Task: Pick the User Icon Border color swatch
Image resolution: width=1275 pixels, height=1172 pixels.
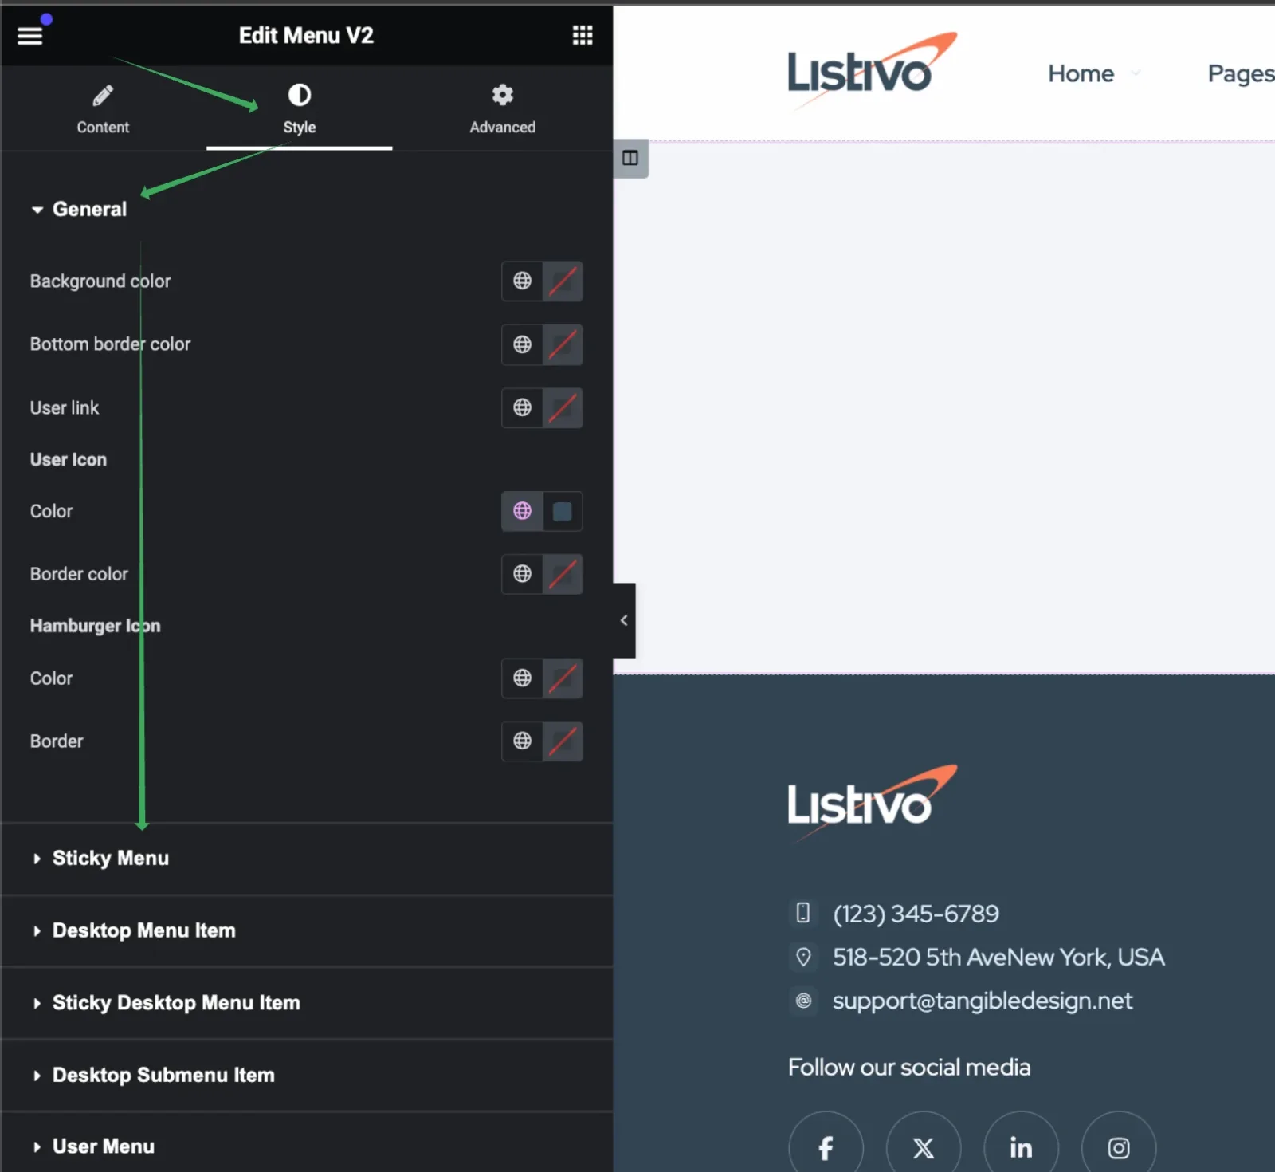Action: click(x=563, y=574)
